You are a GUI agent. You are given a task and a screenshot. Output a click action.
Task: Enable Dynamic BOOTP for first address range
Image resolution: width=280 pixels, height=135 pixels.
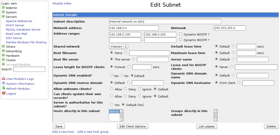click(x=181, y=34)
